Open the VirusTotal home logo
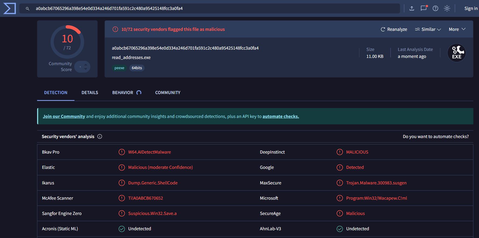This screenshot has width=479, height=238. click(x=10, y=8)
